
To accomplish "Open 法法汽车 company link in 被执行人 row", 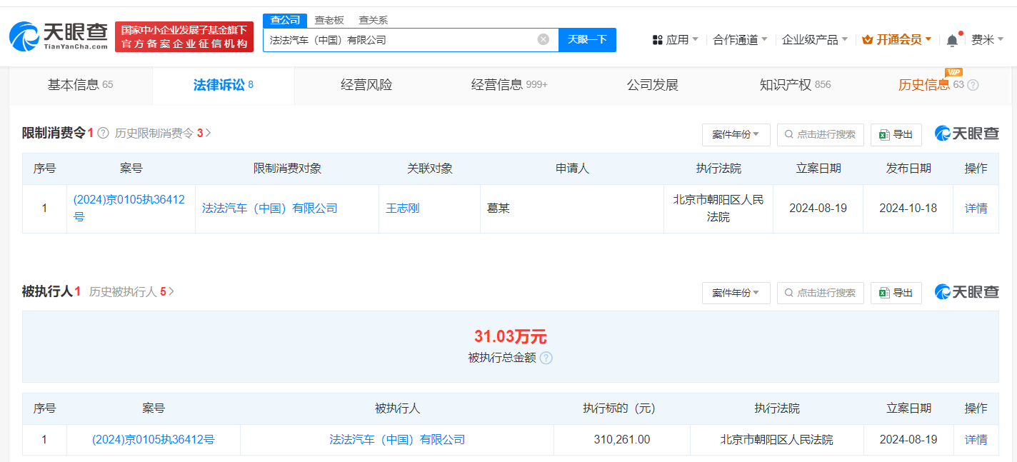I will pos(397,440).
